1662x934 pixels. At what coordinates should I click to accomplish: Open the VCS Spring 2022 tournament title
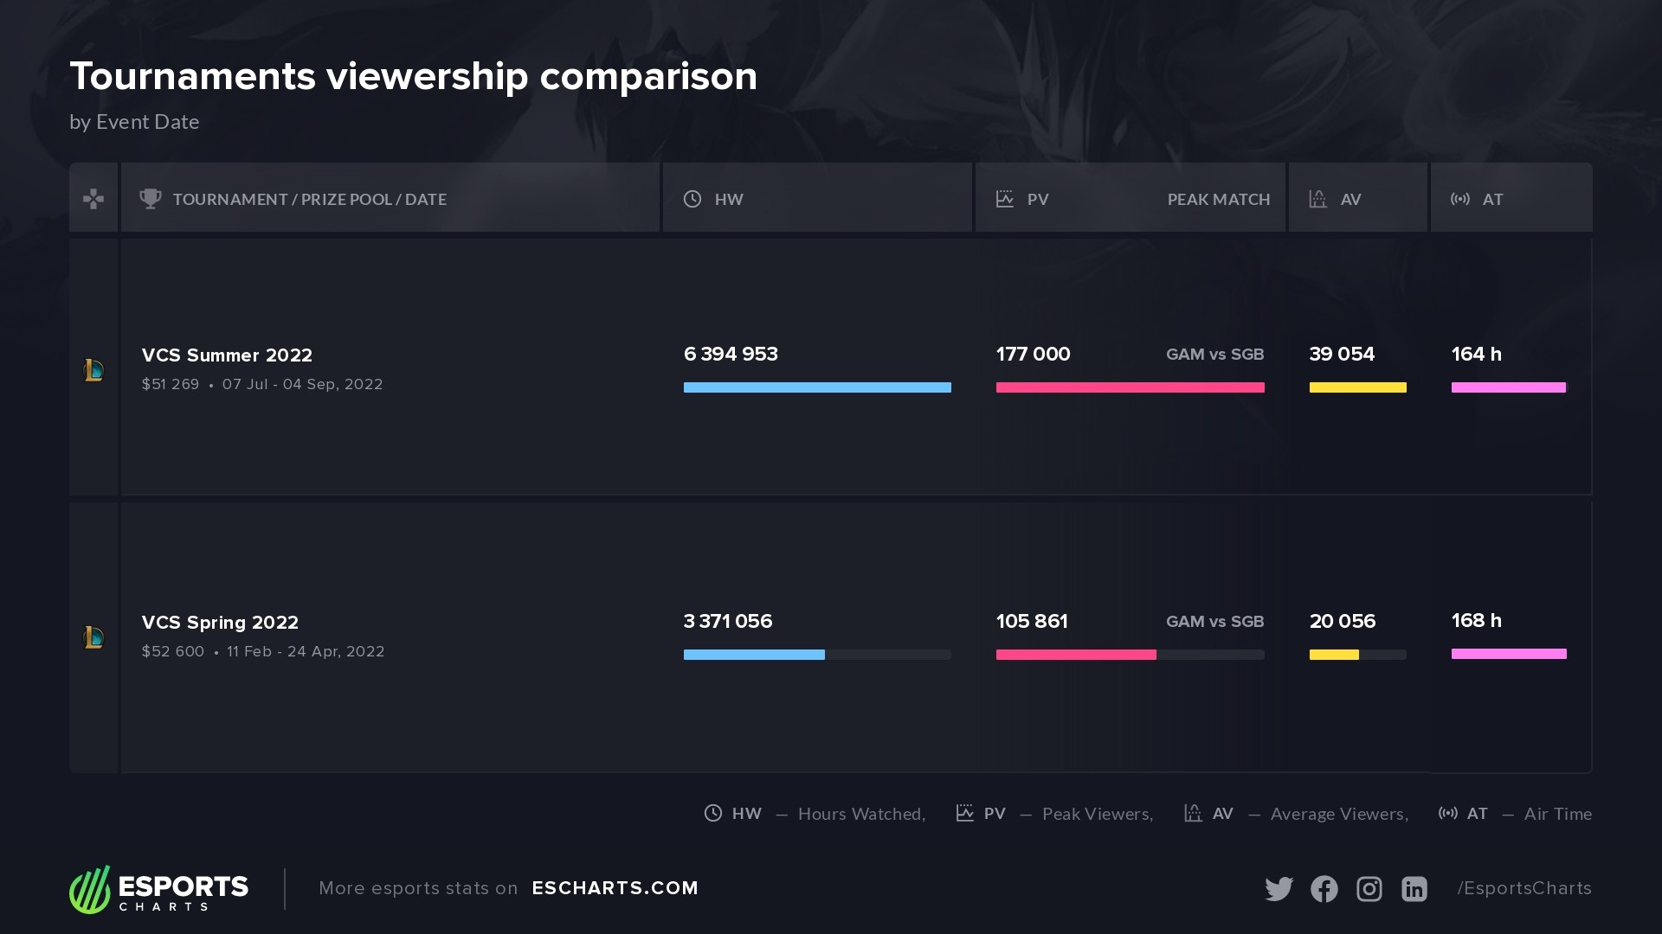coord(220,623)
